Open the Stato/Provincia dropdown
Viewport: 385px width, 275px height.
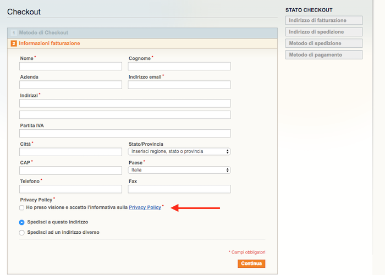[179, 151]
